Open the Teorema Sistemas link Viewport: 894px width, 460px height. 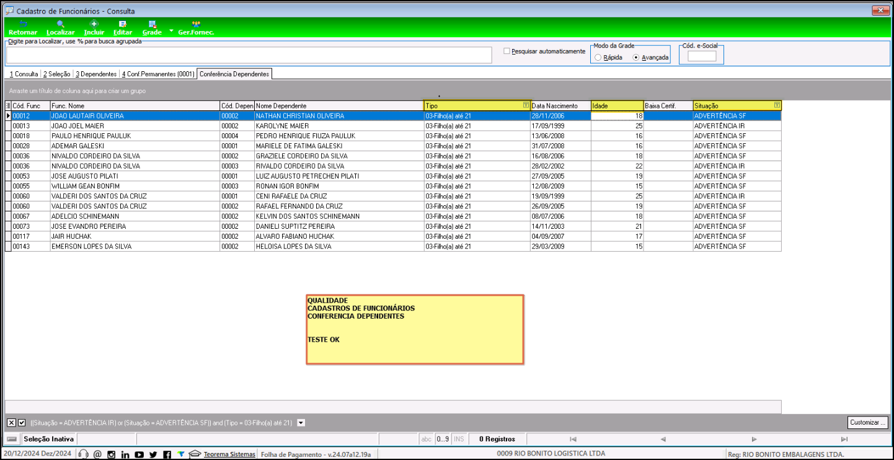click(229, 454)
